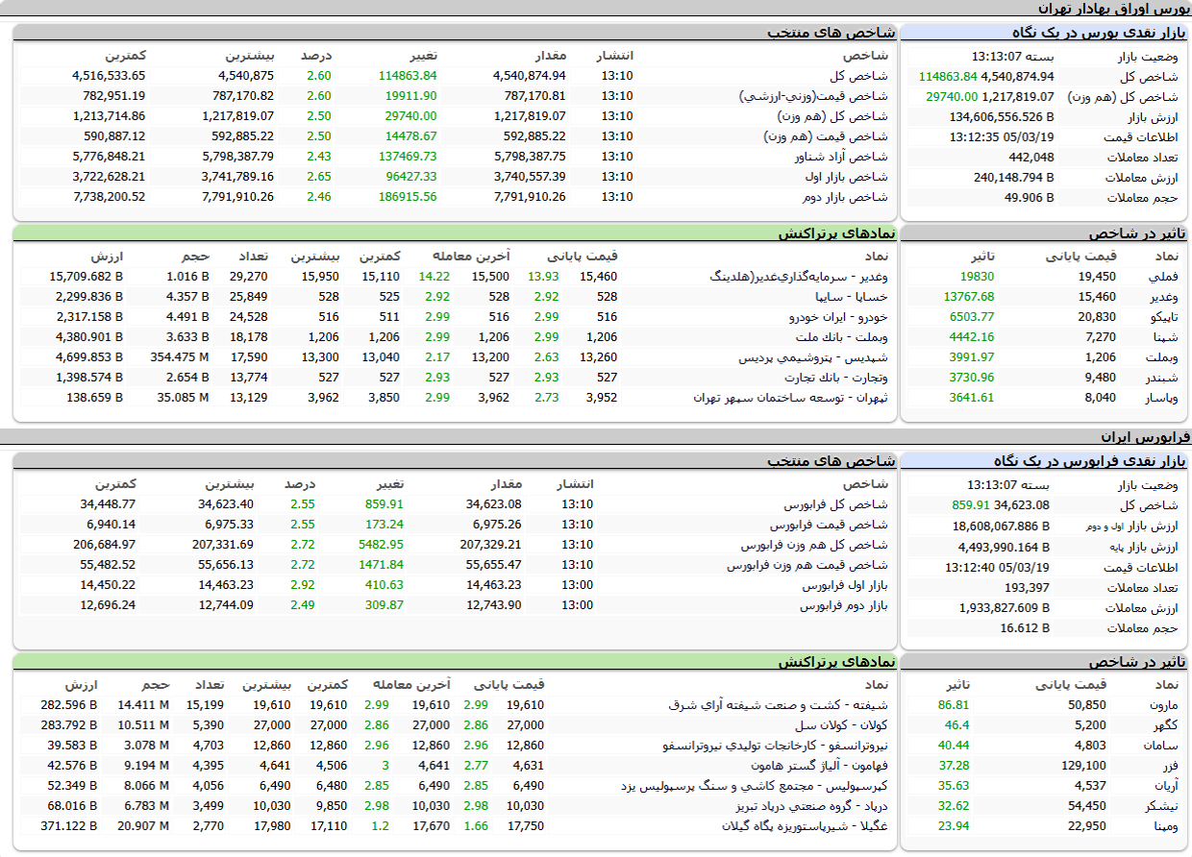Click price info timestamp '13:12:35 05/03/19'
1192x857 pixels.
pos(1000,136)
